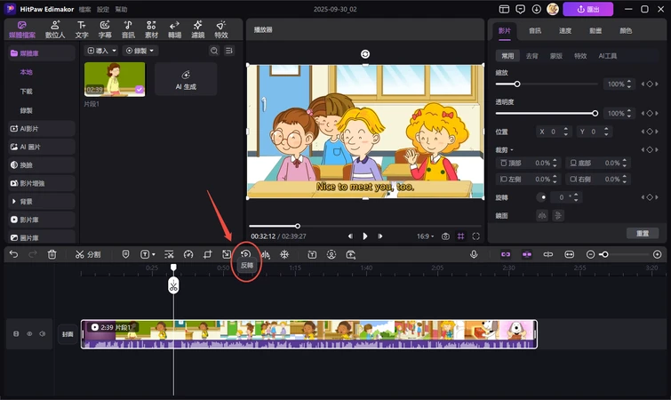Click the search icon in media panel
Screen dimensions: 671x400
tap(214, 51)
